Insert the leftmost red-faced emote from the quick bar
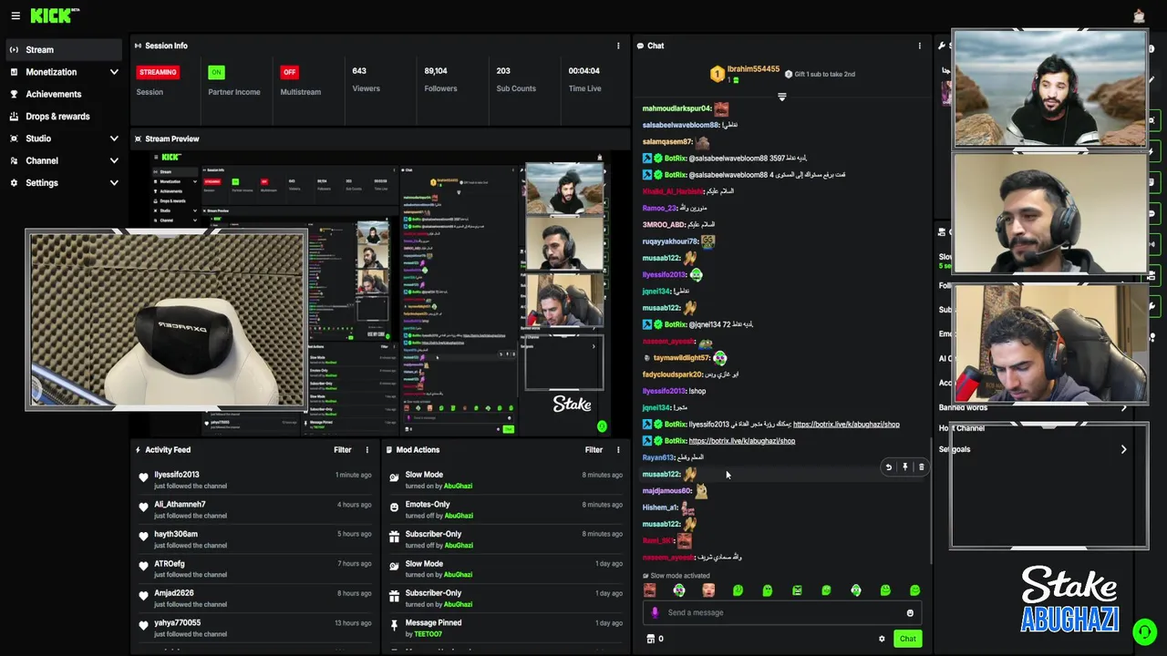 pos(649,590)
